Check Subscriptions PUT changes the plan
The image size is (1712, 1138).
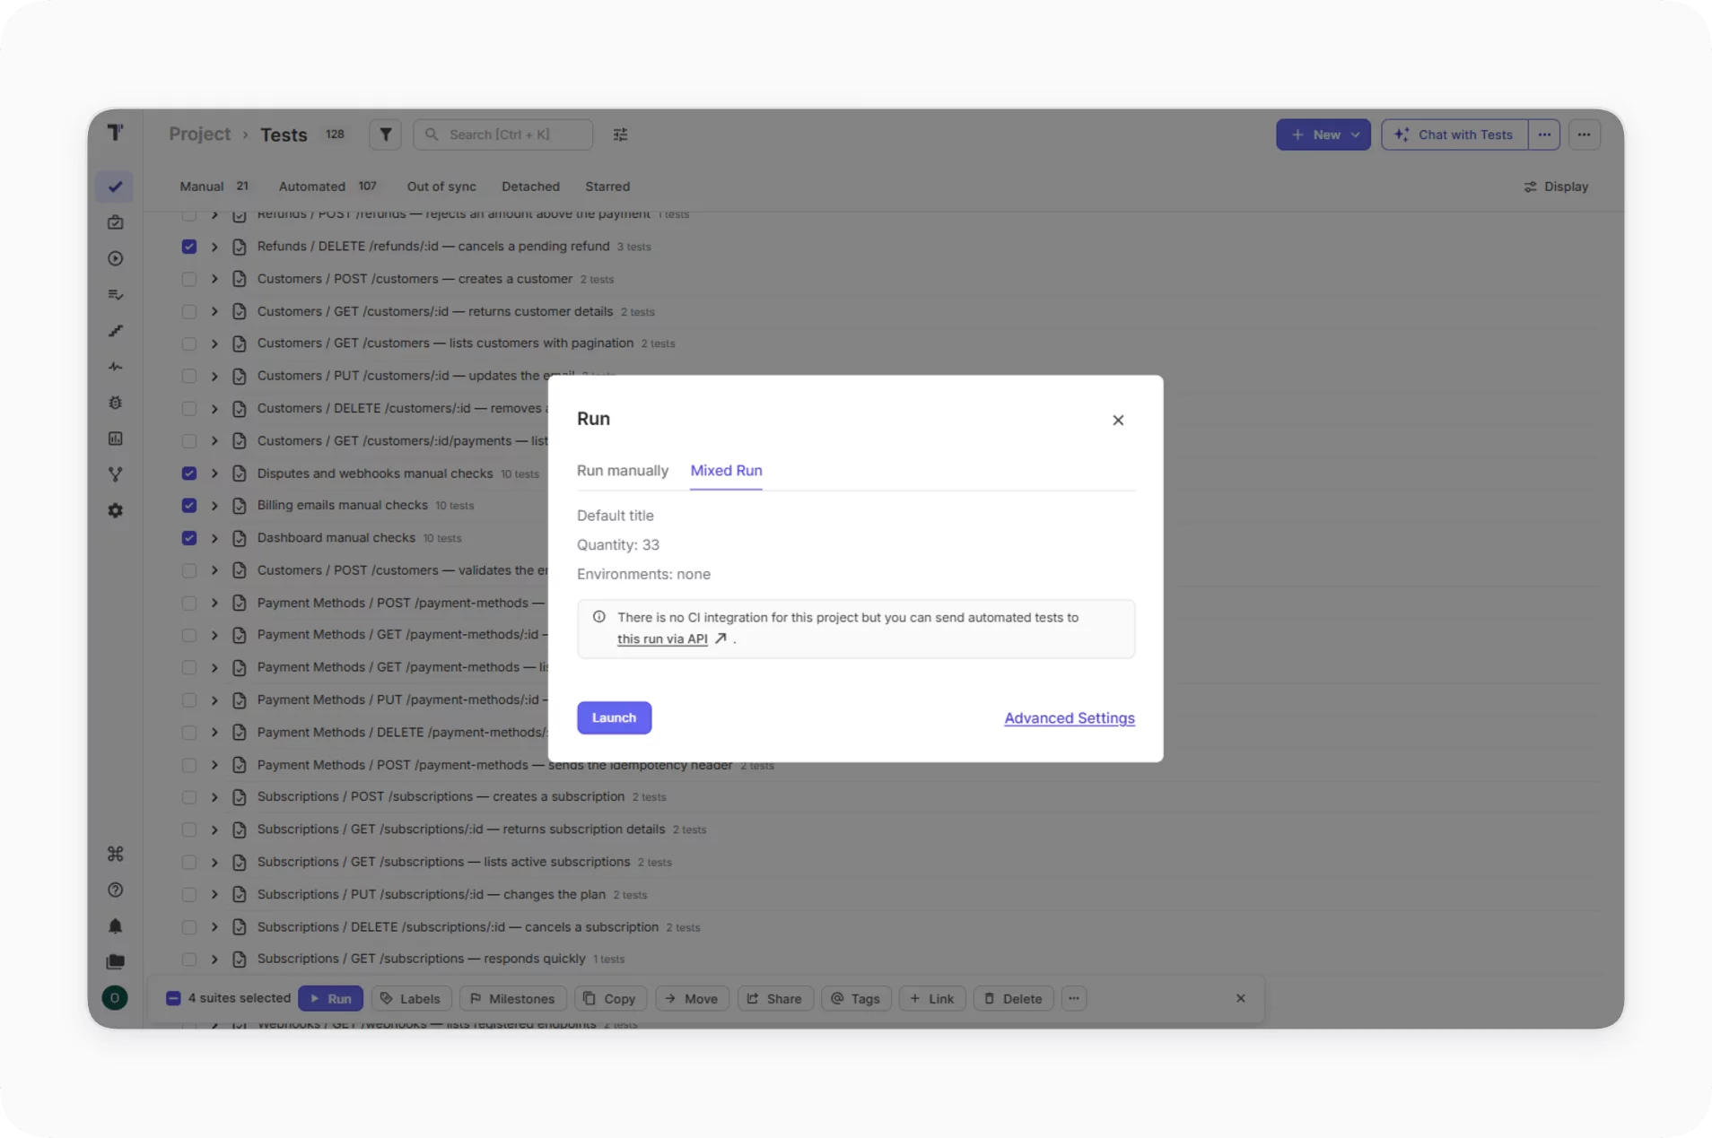(x=188, y=895)
